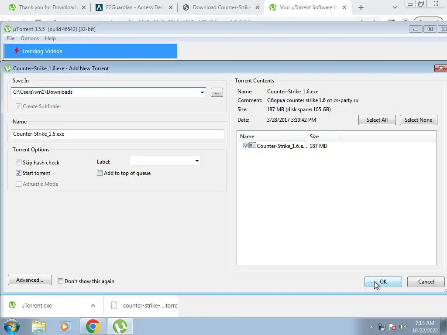Screen dimensions: 447x335
Task: Click E2Guardian tab favicon
Action: tap(99, 7)
